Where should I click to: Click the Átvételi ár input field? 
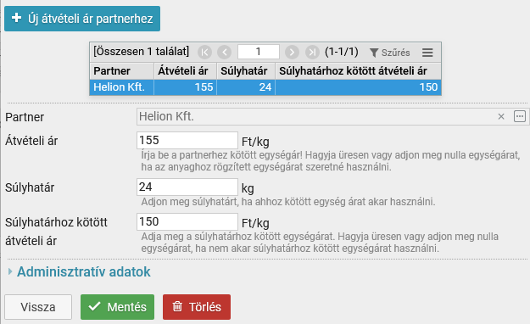point(187,140)
